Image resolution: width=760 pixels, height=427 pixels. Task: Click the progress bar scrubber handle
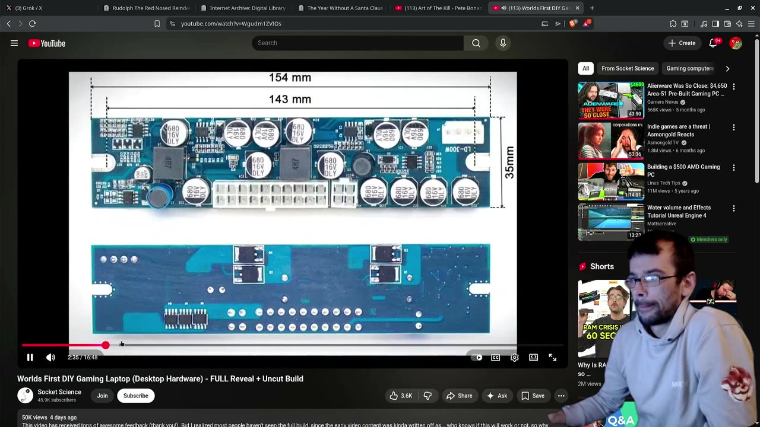click(x=105, y=345)
